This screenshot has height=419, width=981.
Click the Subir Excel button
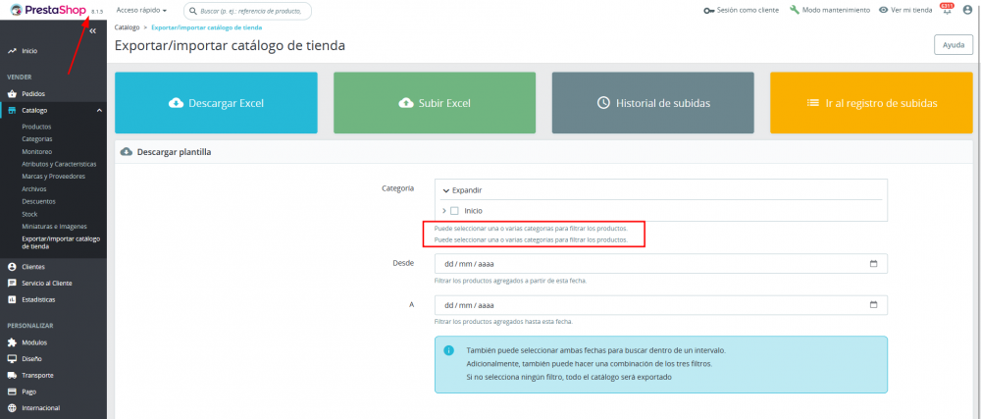pos(435,103)
